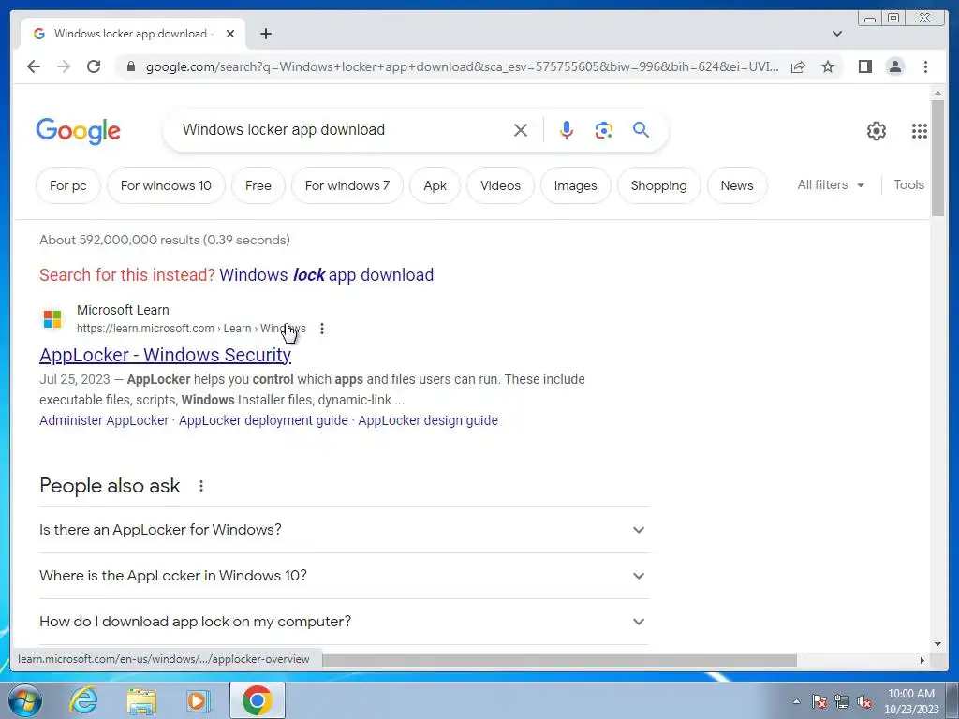Open the browser side panel
959x719 pixels.
[x=864, y=66]
